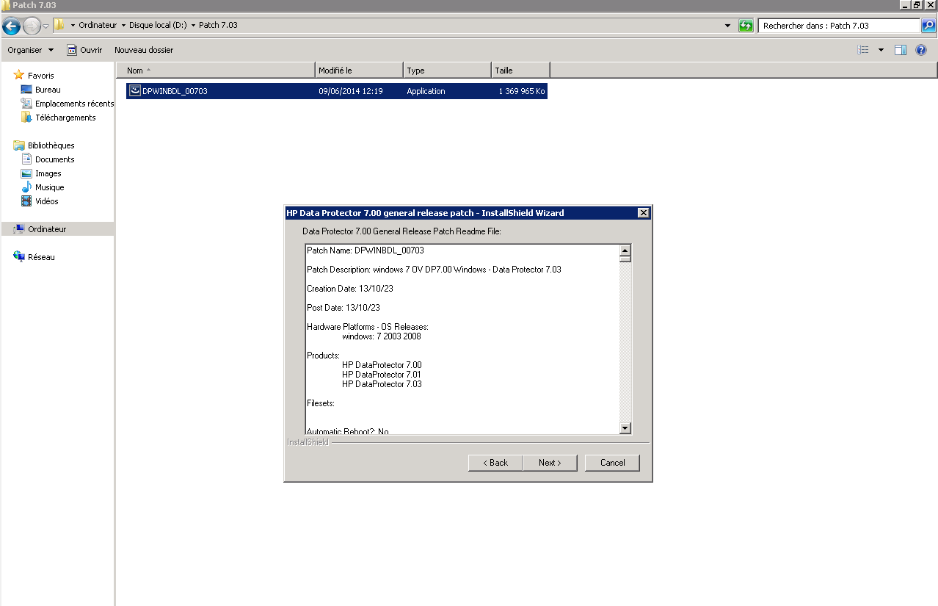Refresh the current folder view
This screenshot has width=938, height=606.
click(x=745, y=25)
